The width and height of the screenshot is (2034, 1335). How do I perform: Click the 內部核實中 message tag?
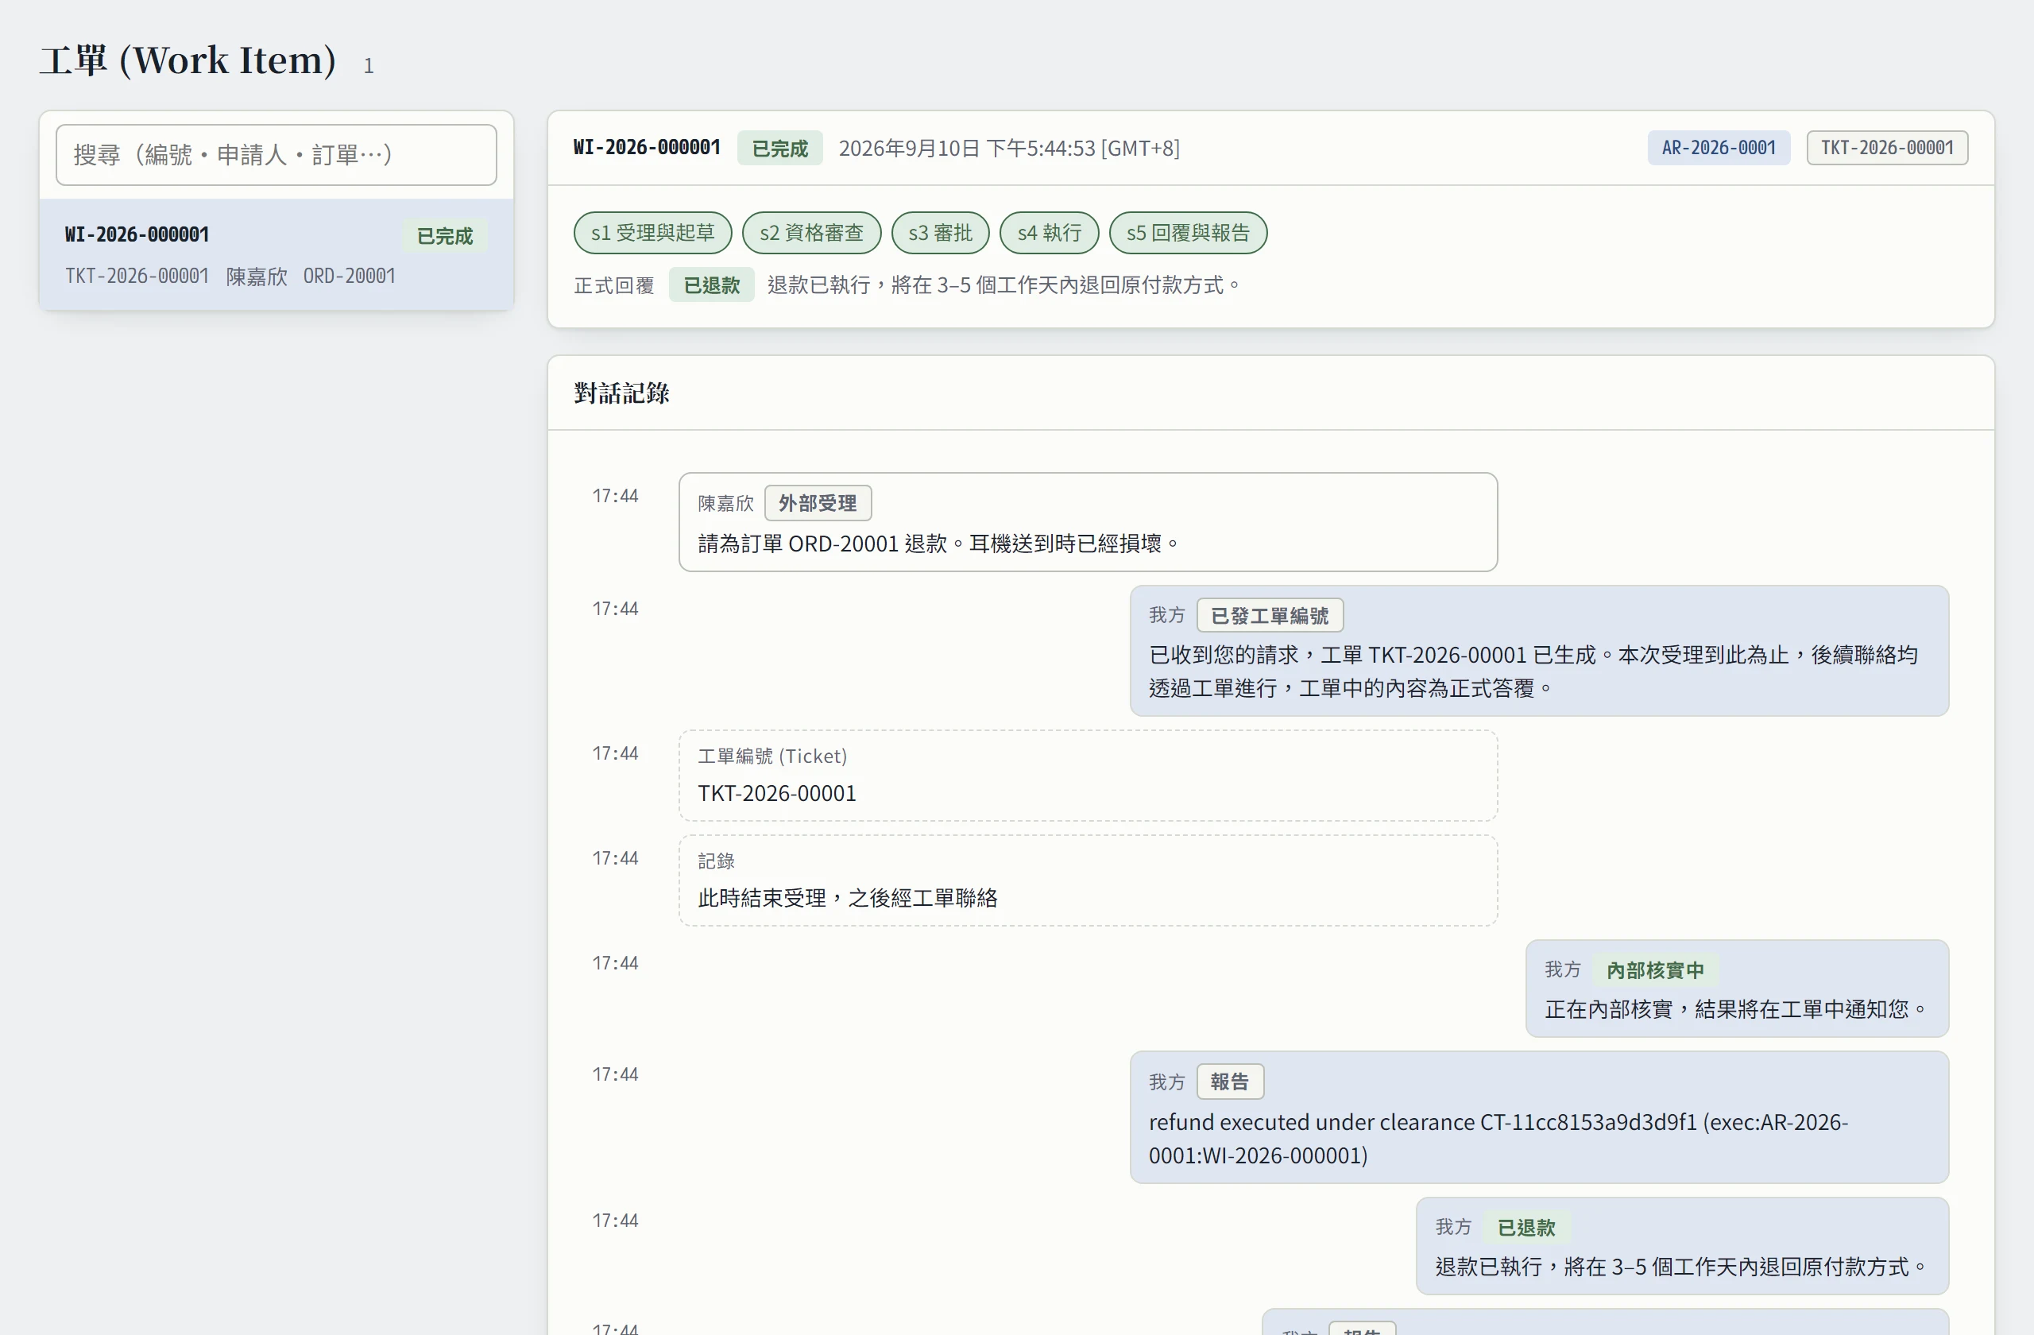[x=1654, y=970]
